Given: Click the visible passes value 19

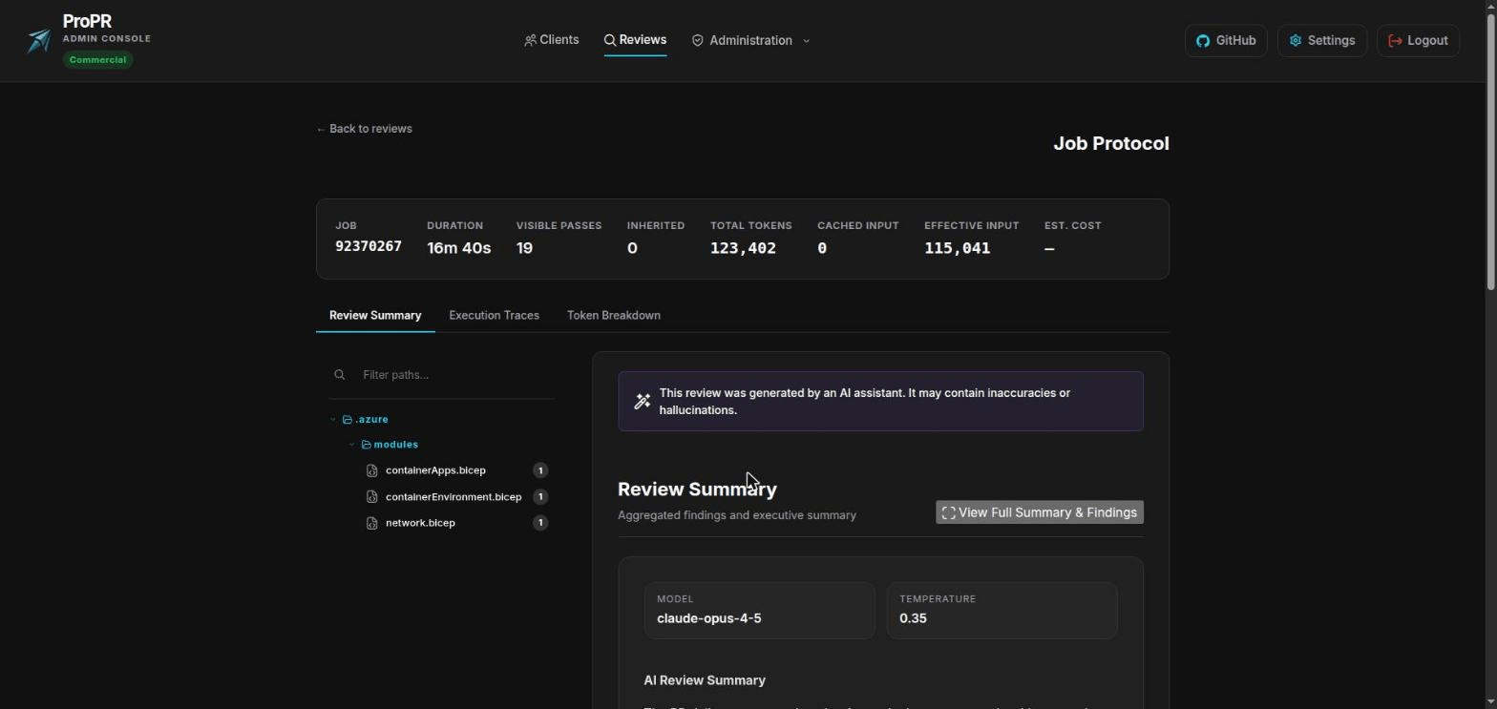Looking at the screenshot, I should tap(524, 248).
